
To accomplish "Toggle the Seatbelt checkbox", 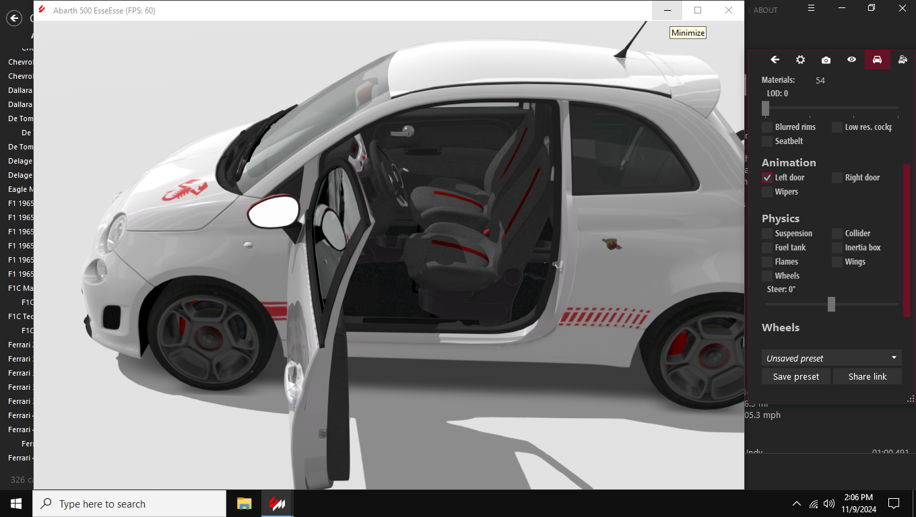I will [x=767, y=141].
